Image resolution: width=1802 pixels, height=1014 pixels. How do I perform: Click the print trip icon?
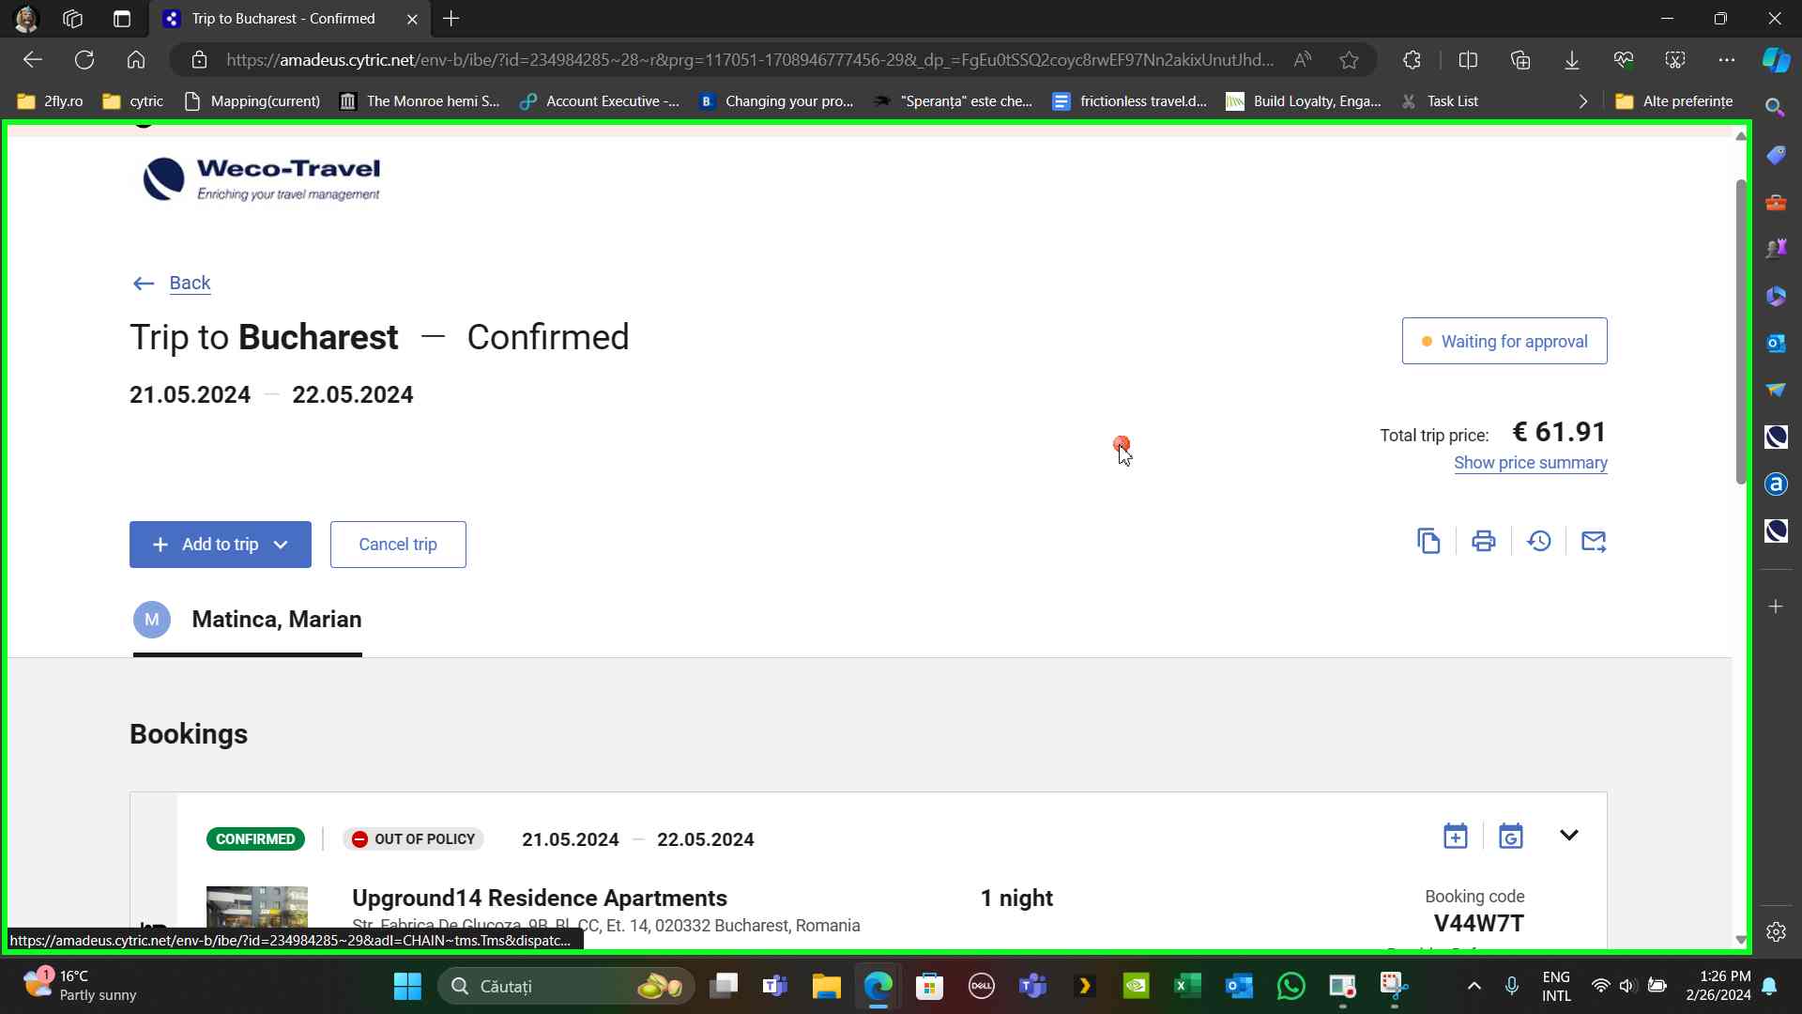(1484, 541)
